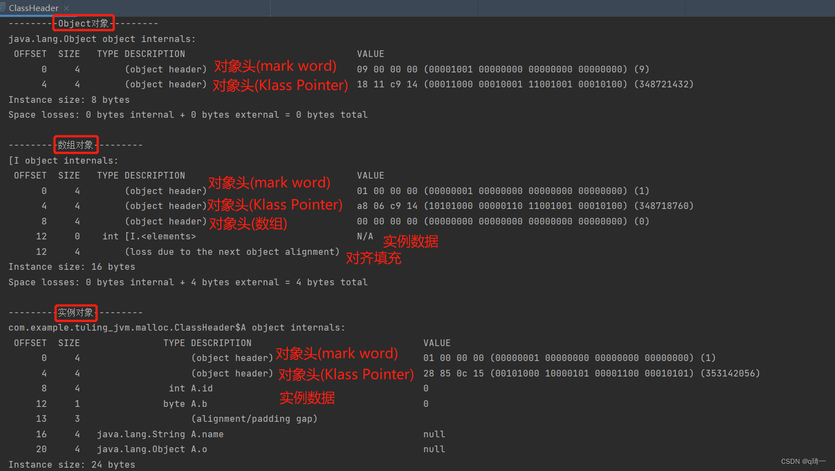Switch to the ClassHeader tab
Image resolution: width=835 pixels, height=471 pixels.
pos(33,8)
